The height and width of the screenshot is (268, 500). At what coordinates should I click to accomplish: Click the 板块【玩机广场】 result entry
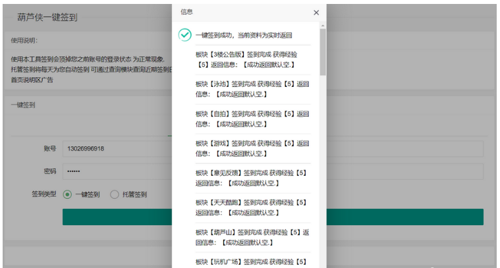(x=251, y=262)
